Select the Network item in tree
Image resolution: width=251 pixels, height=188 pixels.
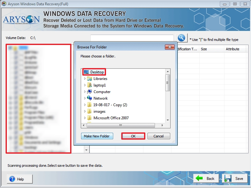click(100, 98)
